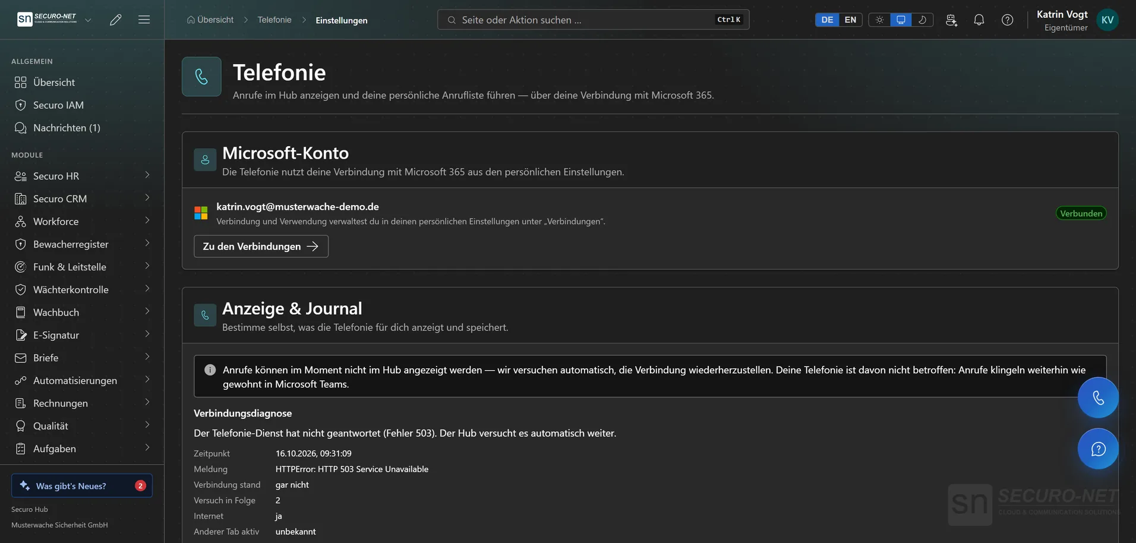Open Aufgaben in the sidebar
This screenshot has width=1136, height=543.
coord(82,449)
